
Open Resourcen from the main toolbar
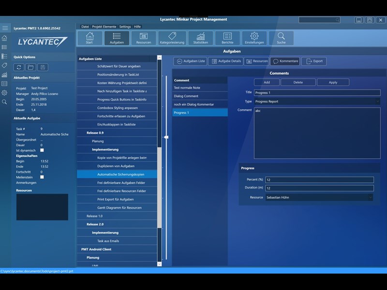click(x=144, y=38)
